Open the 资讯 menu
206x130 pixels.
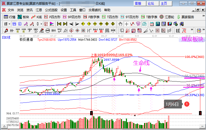point(30,10)
